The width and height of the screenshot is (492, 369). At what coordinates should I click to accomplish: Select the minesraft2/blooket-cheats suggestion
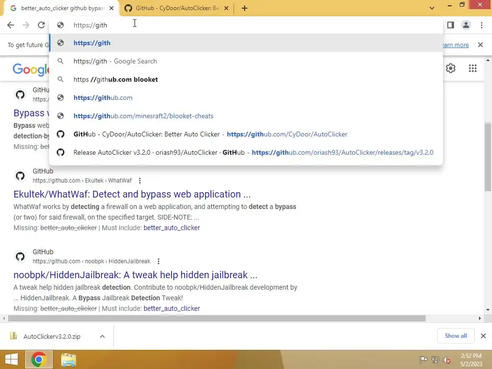(x=246, y=116)
